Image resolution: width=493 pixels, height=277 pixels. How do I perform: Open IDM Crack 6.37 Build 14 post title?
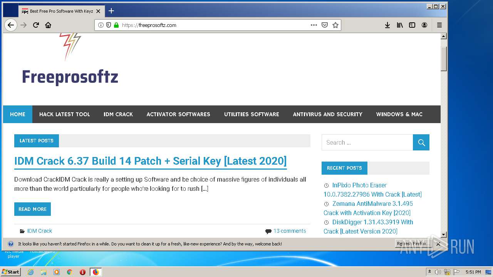tap(151, 161)
